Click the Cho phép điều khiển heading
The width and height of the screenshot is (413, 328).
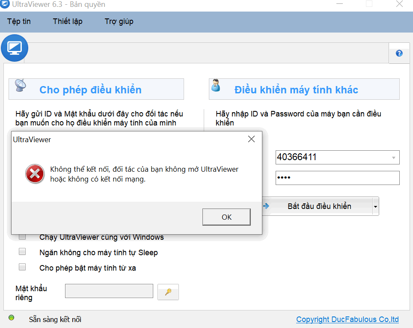(90, 89)
